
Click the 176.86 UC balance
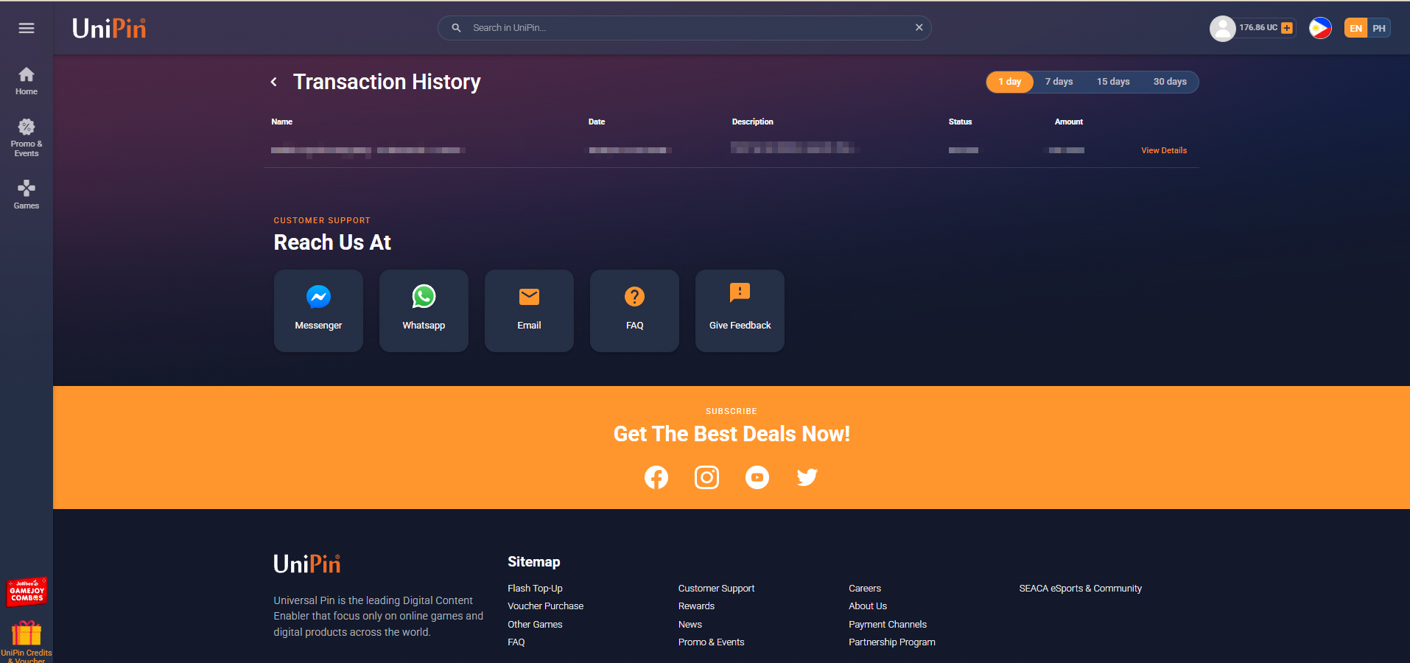click(x=1258, y=27)
